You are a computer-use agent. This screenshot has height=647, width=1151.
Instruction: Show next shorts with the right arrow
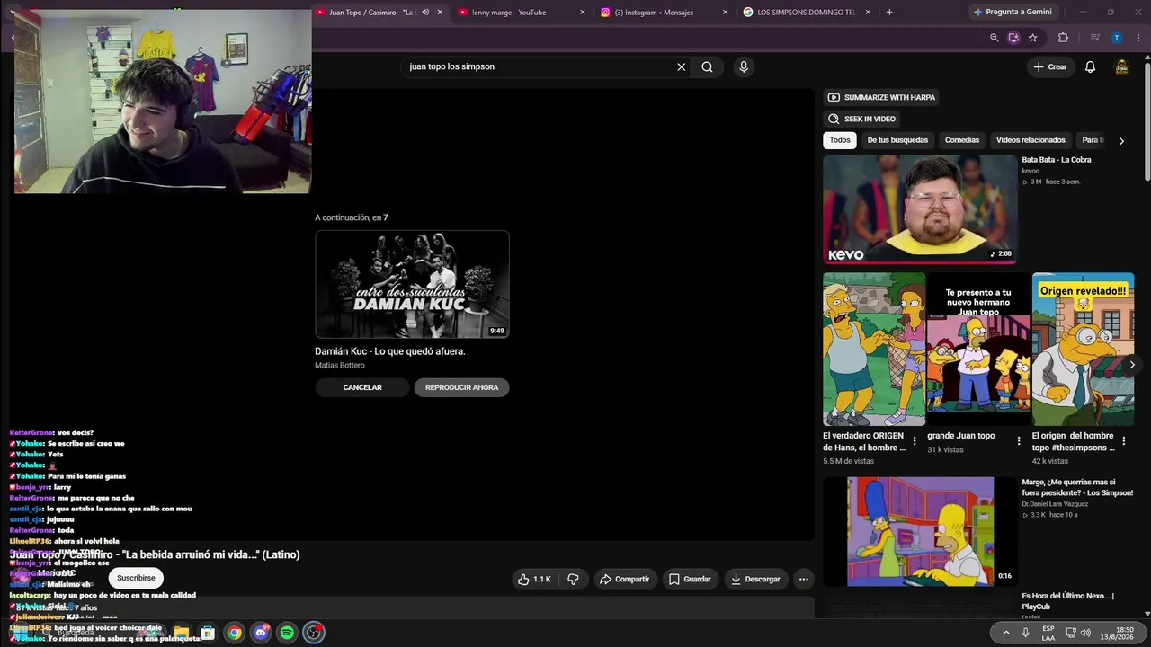1132,364
